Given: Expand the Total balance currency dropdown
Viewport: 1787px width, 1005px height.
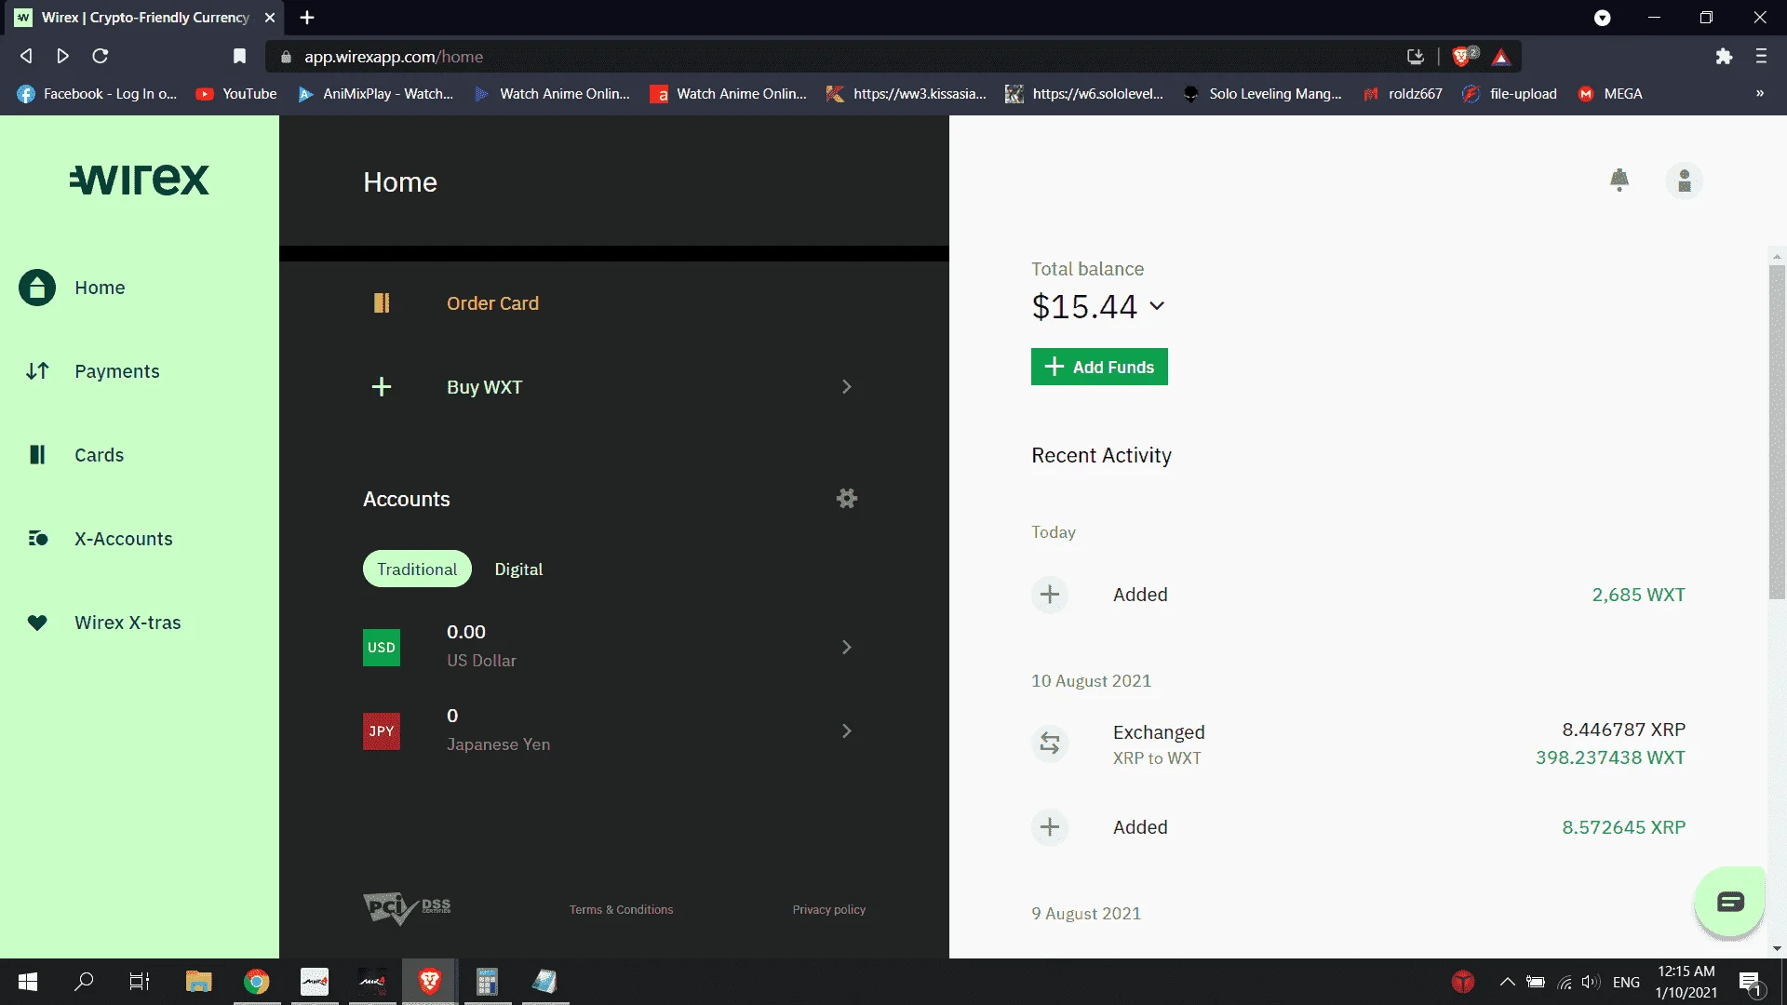Looking at the screenshot, I should coord(1157,306).
